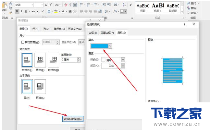Open the font size dropdown
The height and width of the screenshot is (130, 210).
pos(42,5)
